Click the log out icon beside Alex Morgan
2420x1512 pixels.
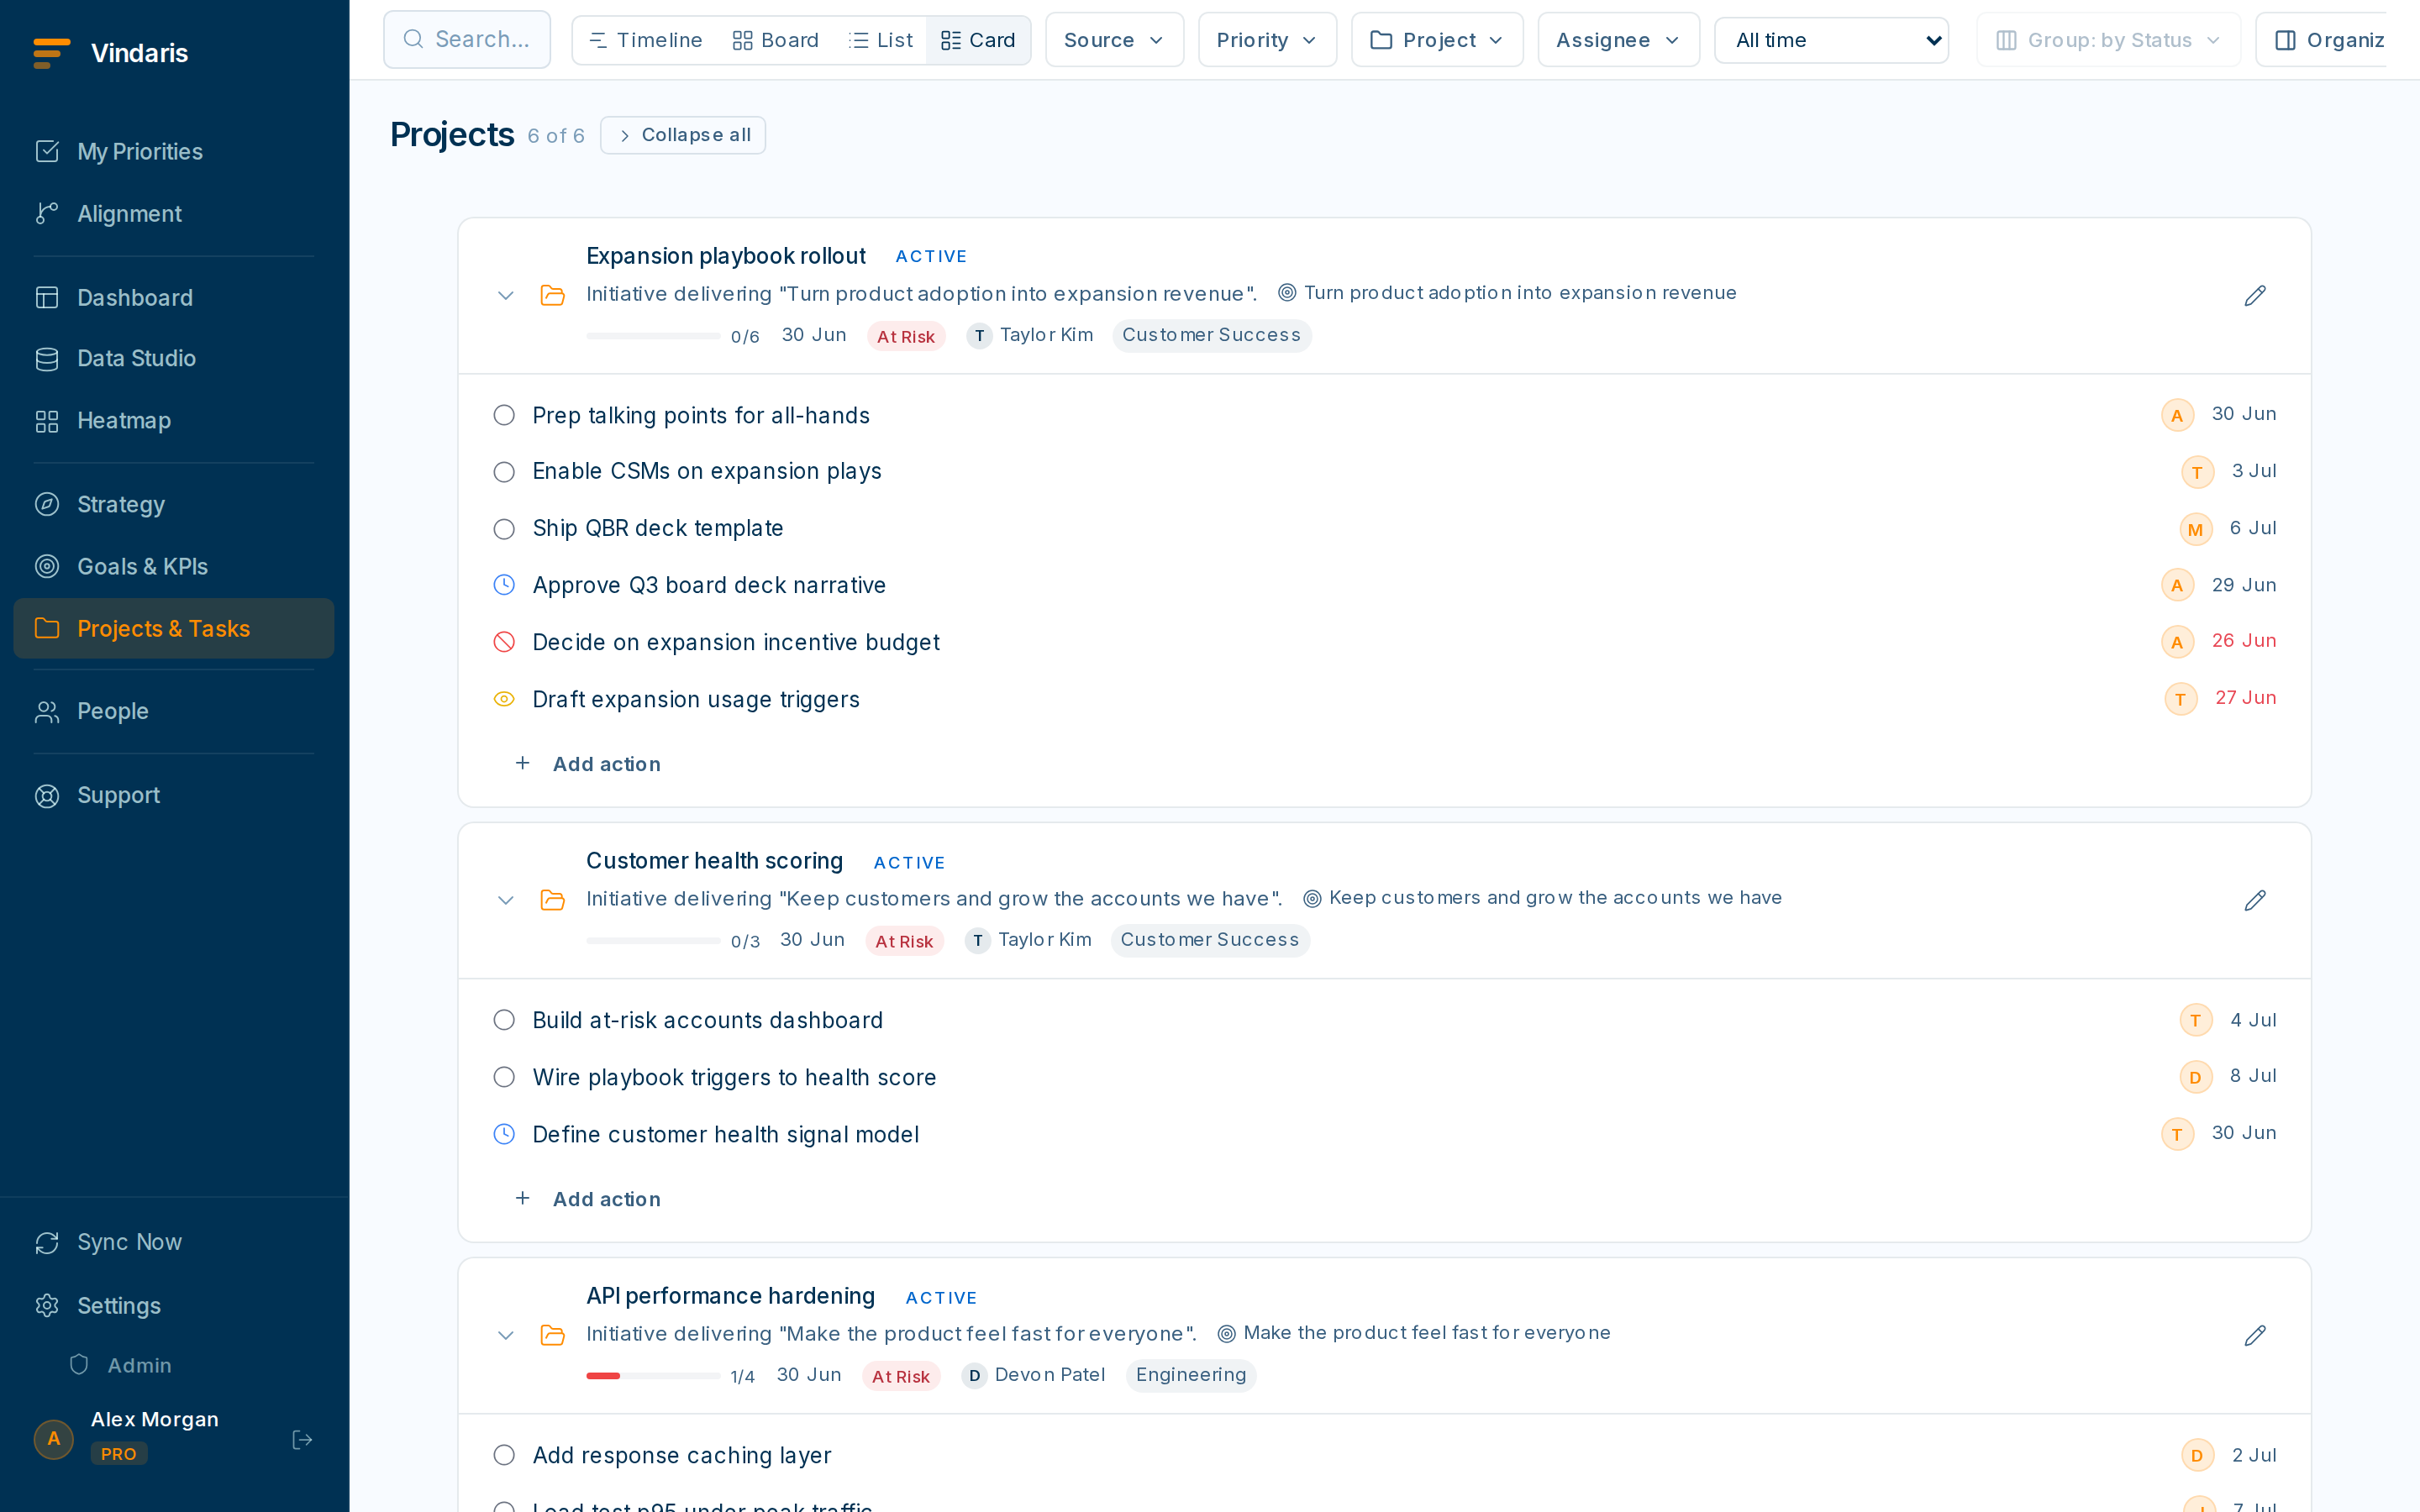click(x=302, y=1440)
